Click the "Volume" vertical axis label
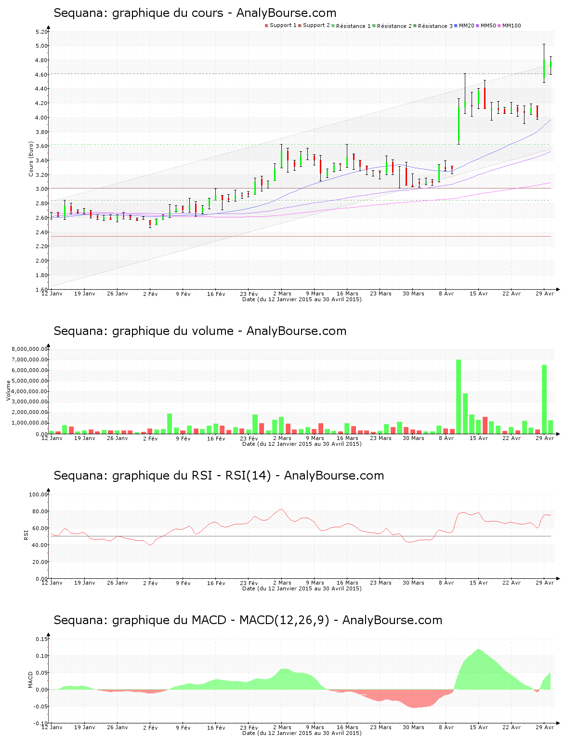578x747 pixels. point(8,390)
